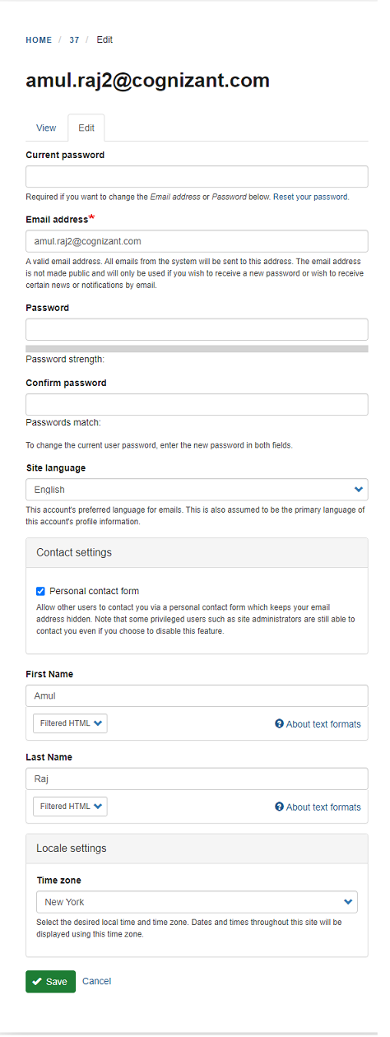This screenshot has width=390, height=1037.
Task: Click the Confirm password field
Action: (197, 405)
